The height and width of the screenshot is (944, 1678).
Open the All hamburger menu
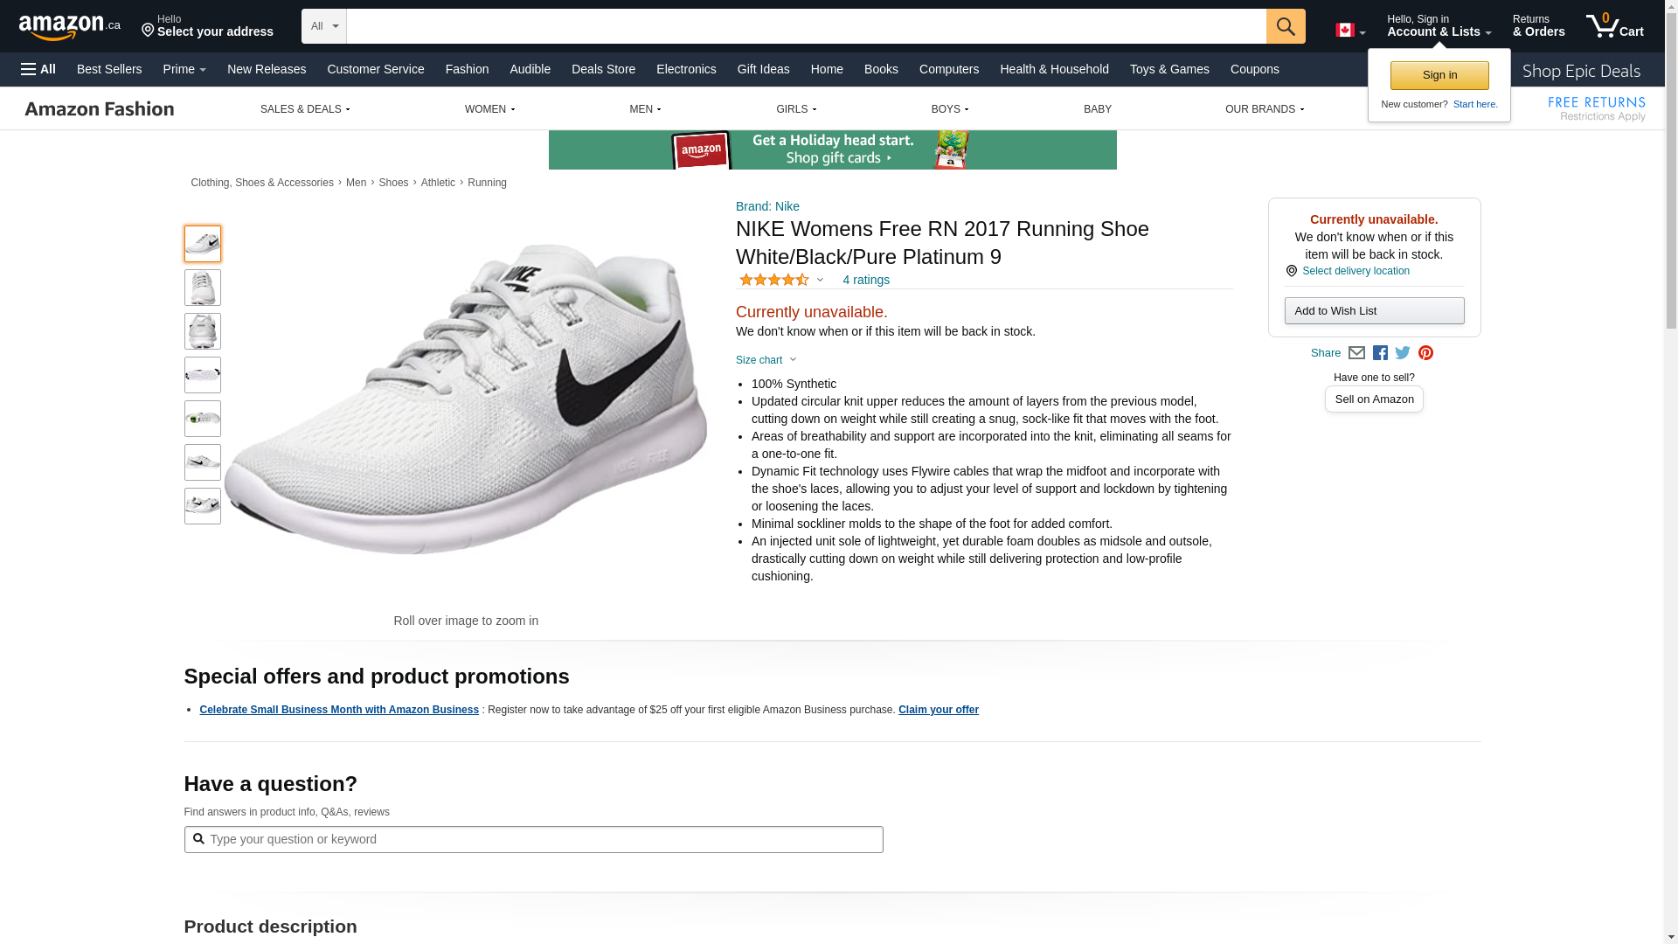pos(38,69)
